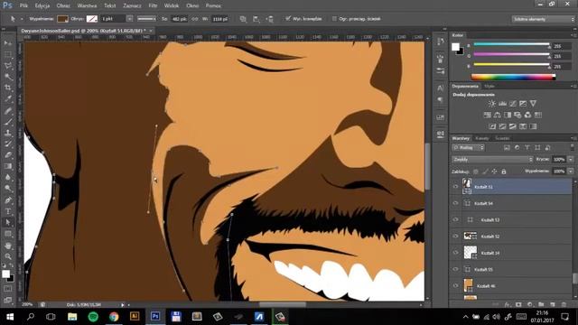Toggle the Wyr. krawędzie checkbox

coord(288,18)
